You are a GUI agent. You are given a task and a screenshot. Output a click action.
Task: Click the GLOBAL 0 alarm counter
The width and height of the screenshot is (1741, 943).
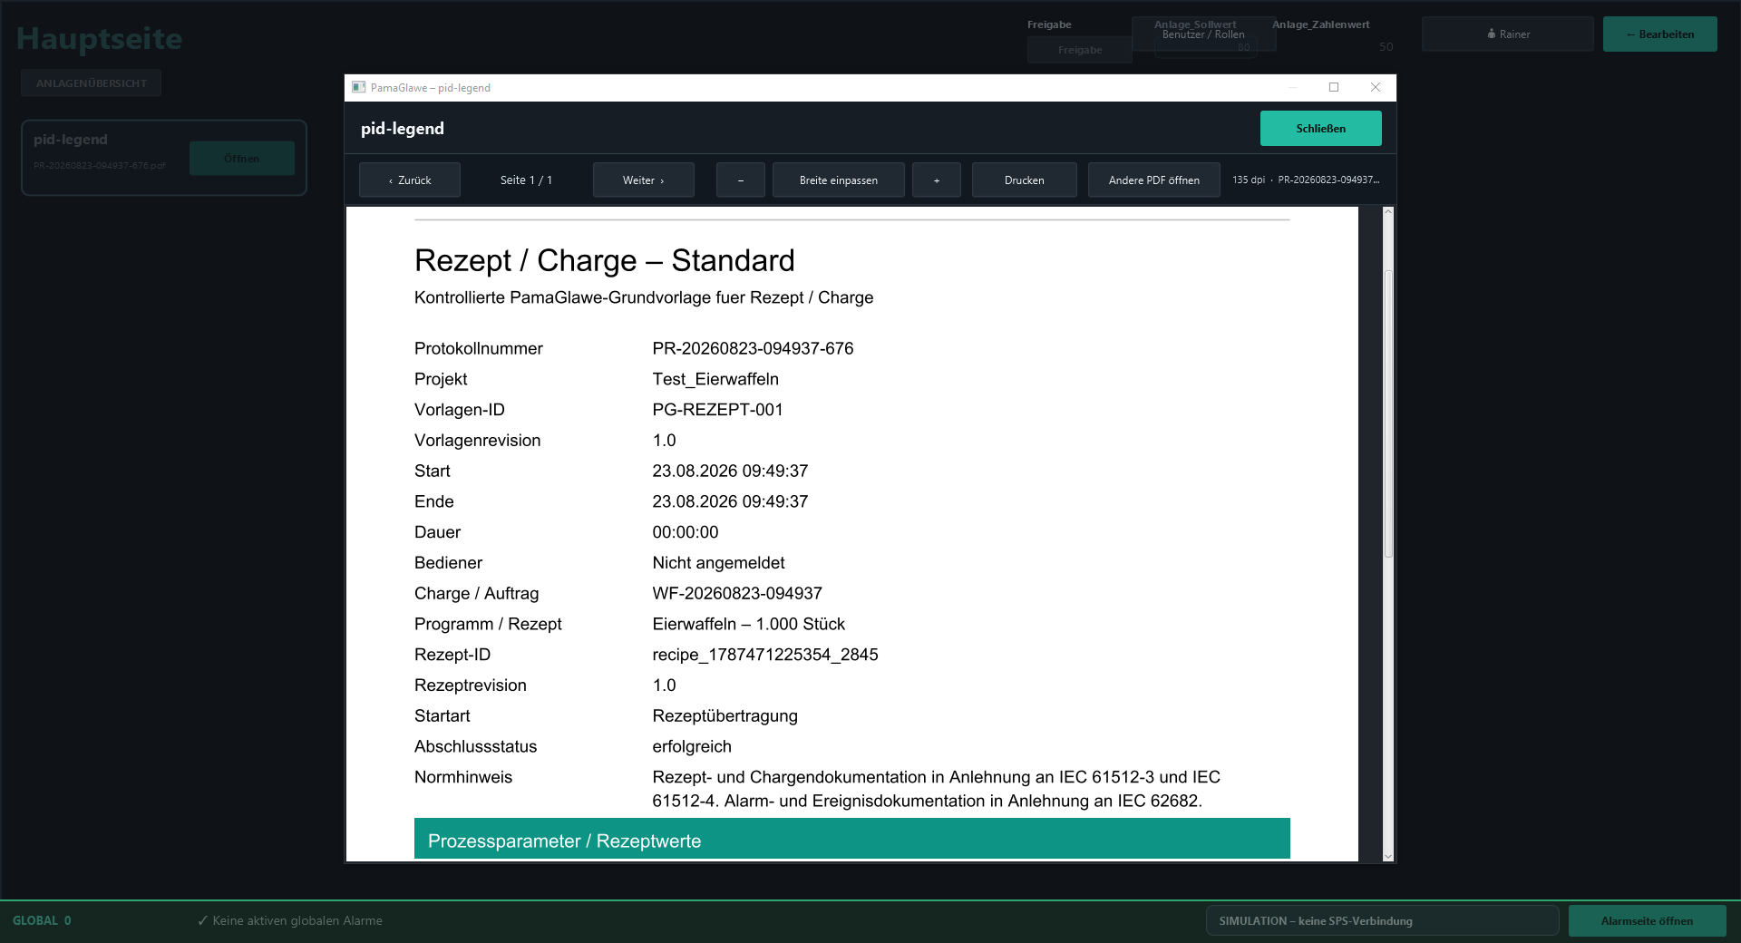pos(42,920)
